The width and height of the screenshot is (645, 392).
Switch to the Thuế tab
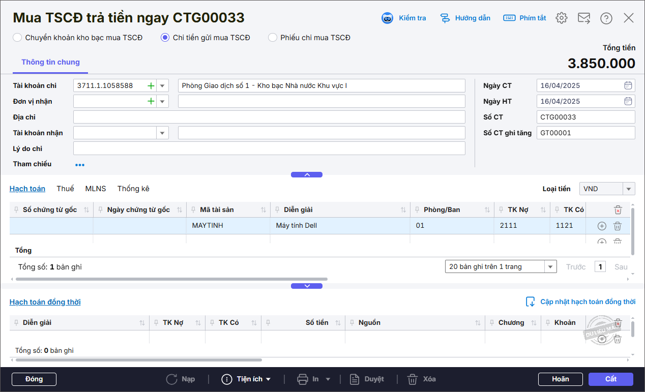[x=65, y=189]
